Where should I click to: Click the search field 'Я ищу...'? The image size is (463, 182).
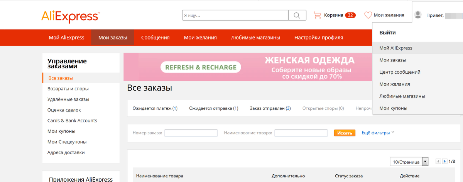click(x=235, y=15)
